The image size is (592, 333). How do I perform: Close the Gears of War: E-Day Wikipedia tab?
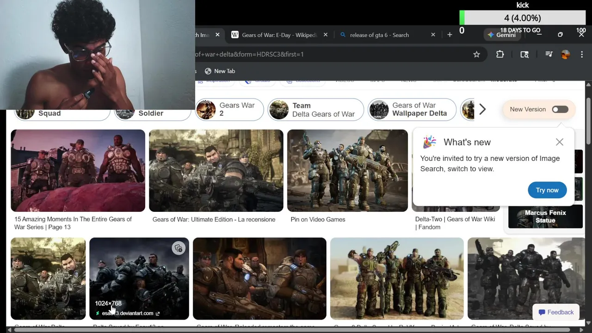[326, 35]
